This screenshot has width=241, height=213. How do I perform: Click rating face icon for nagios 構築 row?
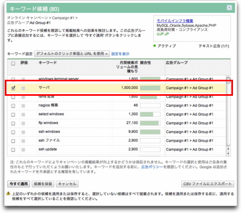[x=23, y=106]
